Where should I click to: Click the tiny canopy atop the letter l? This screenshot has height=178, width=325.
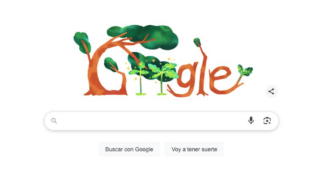point(197,42)
